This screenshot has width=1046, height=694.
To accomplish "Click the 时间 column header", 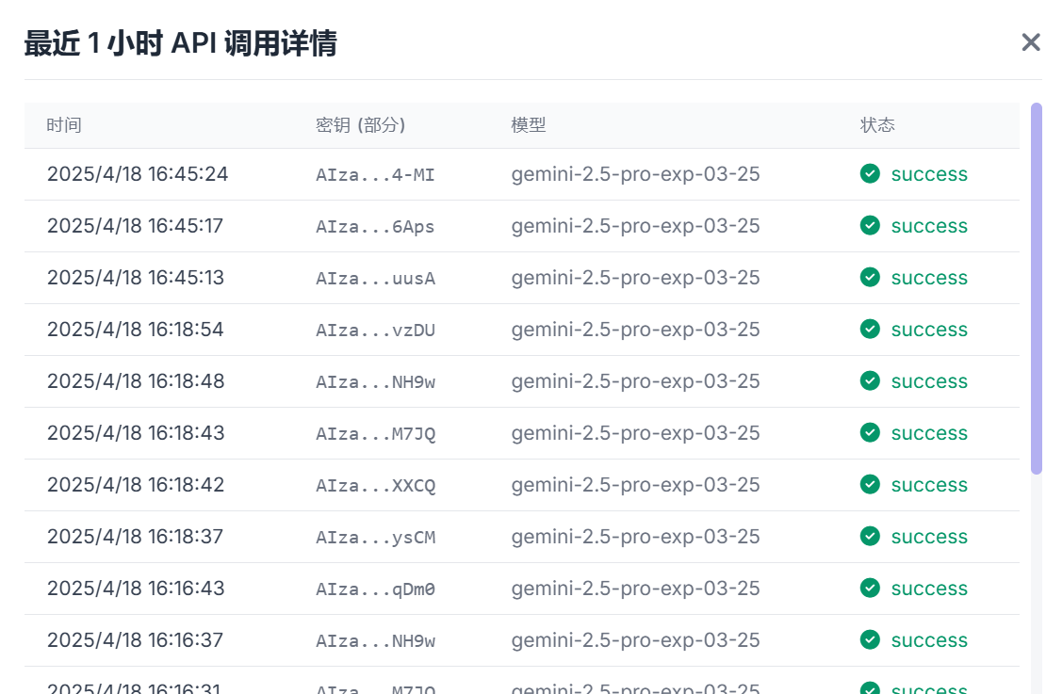I will click(64, 125).
